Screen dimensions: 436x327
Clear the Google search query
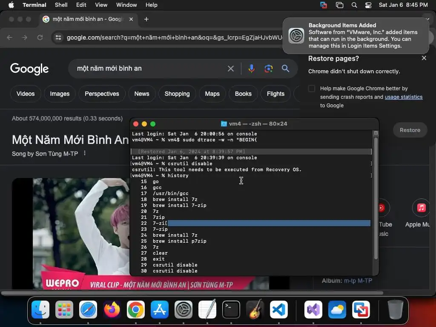(231, 69)
